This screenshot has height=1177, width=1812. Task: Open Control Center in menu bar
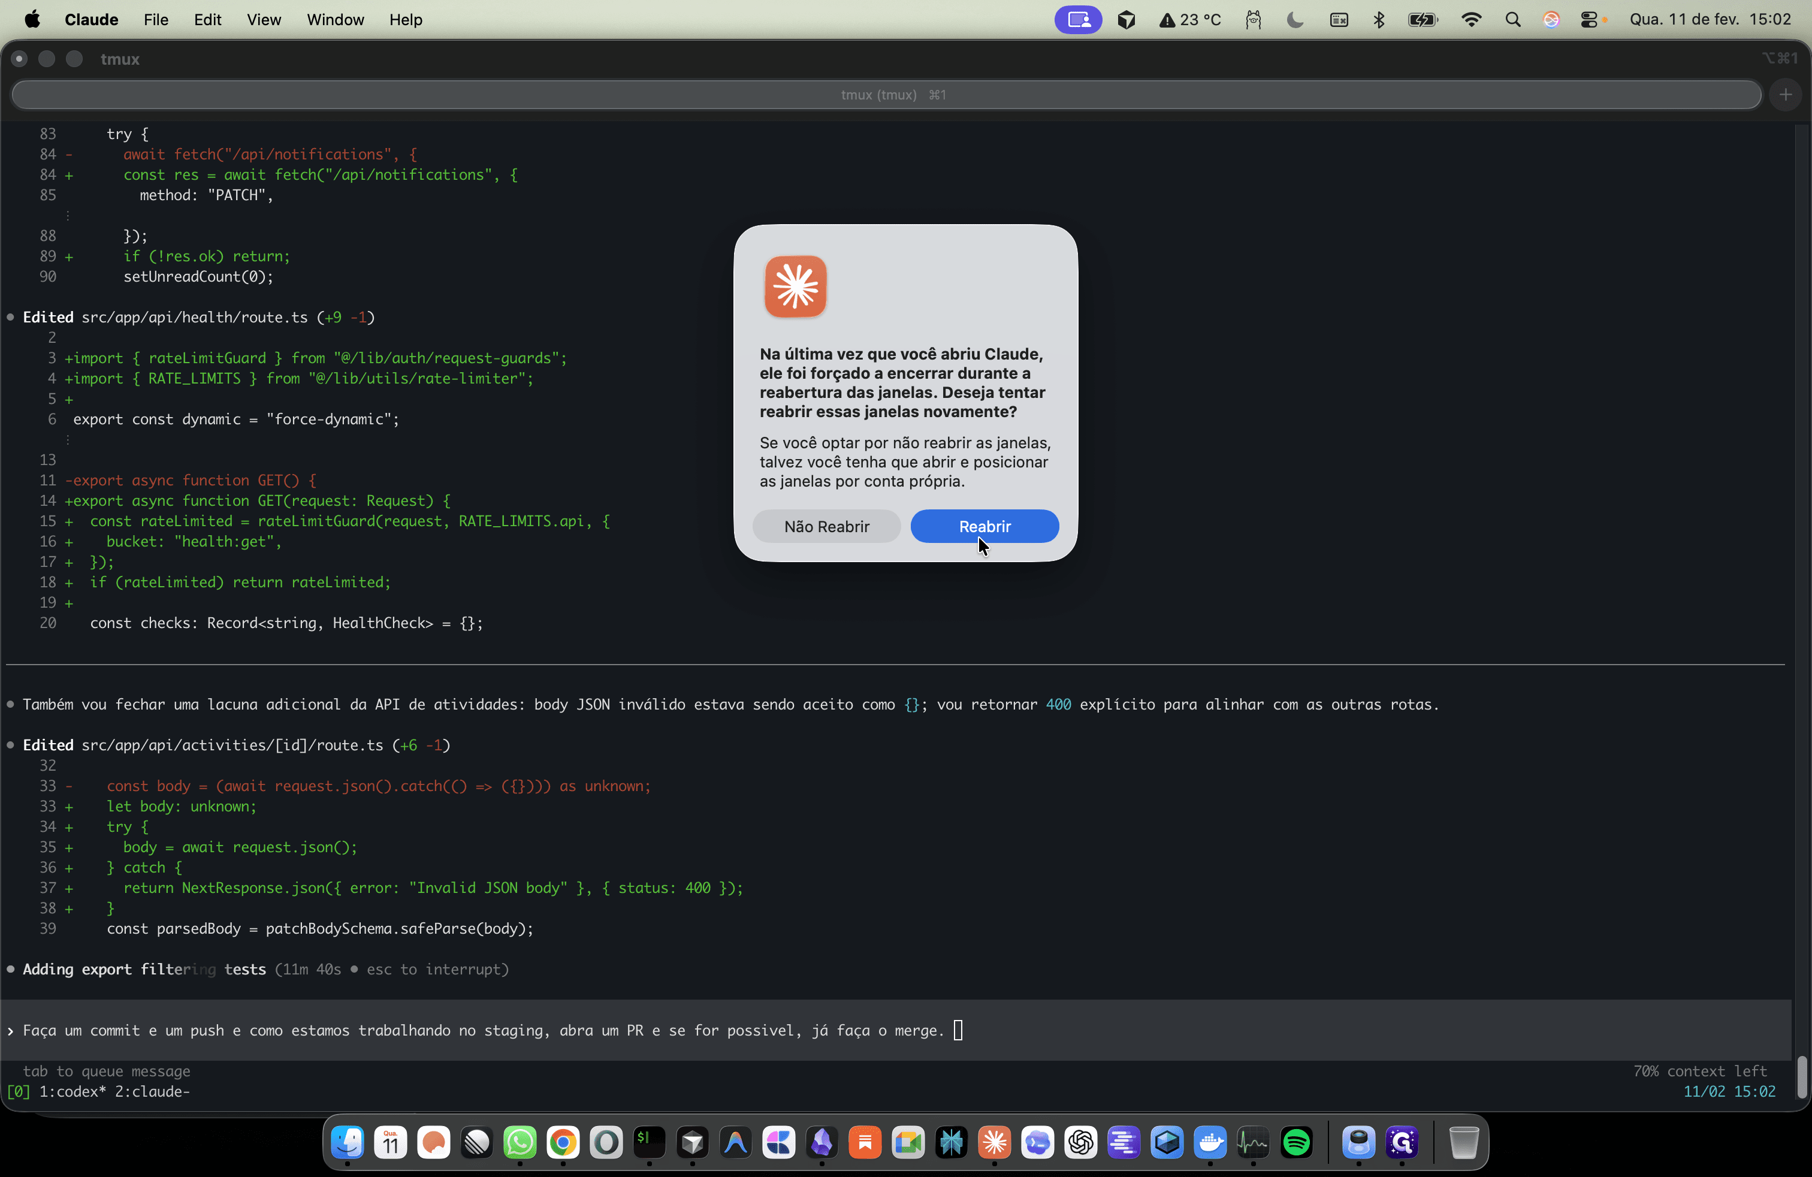click(1590, 20)
